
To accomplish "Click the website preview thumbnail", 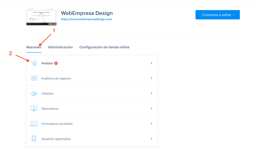I will [x=41, y=17].
